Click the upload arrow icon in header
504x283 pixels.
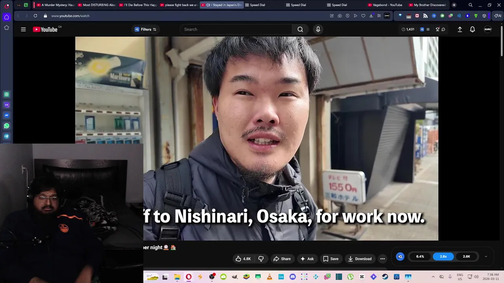pos(460,29)
